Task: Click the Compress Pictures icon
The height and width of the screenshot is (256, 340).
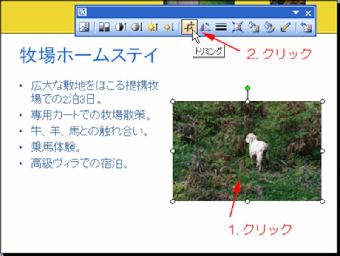Action: tap(237, 27)
